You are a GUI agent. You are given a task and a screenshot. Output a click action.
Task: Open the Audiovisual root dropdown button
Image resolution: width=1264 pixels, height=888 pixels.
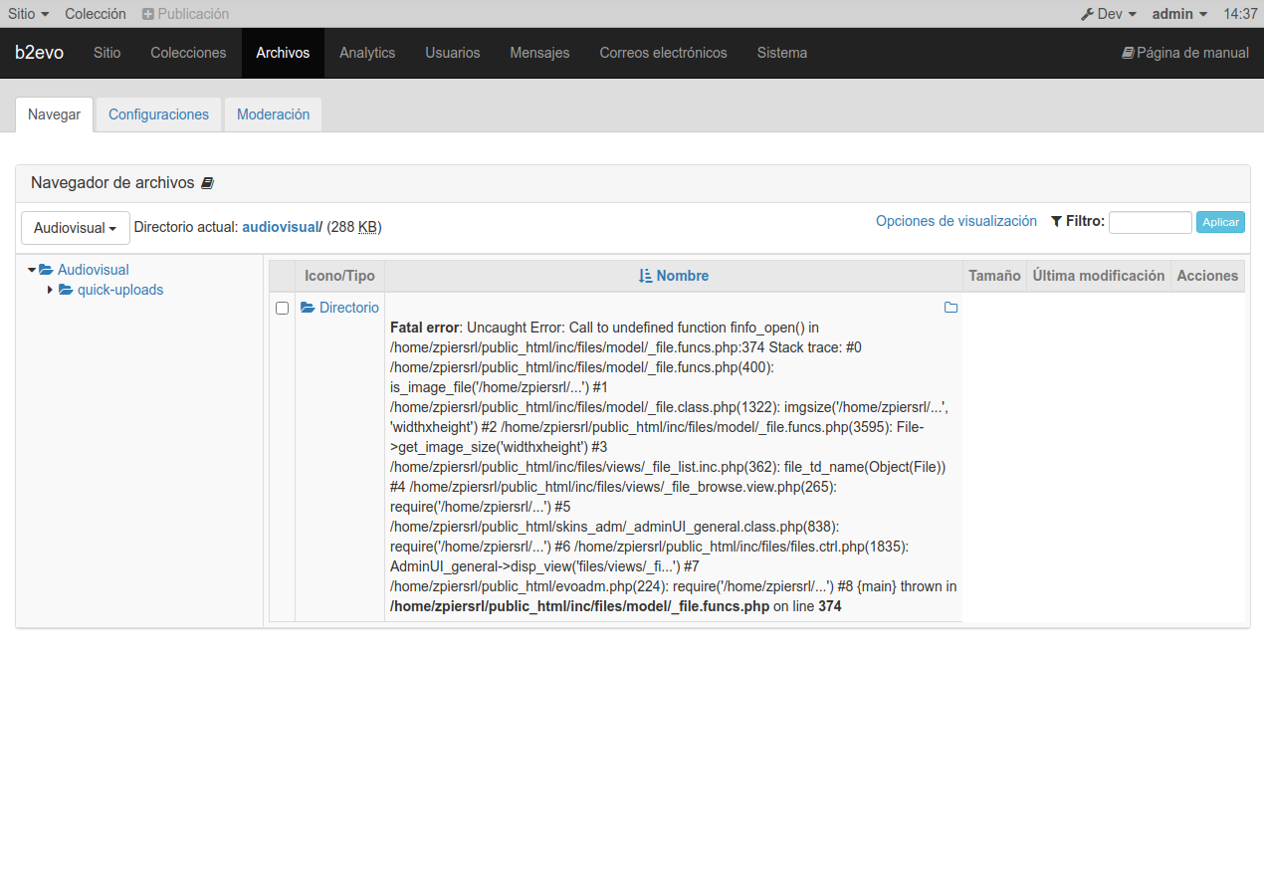(76, 228)
